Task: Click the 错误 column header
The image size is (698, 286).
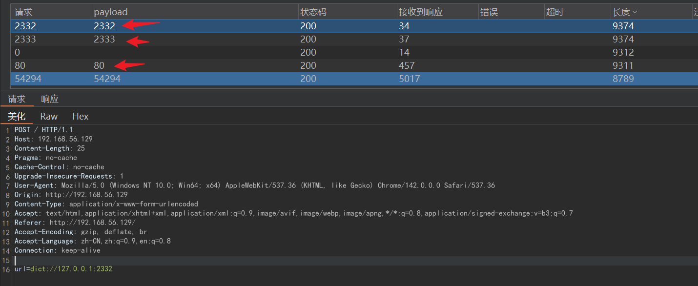Action: (x=489, y=12)
